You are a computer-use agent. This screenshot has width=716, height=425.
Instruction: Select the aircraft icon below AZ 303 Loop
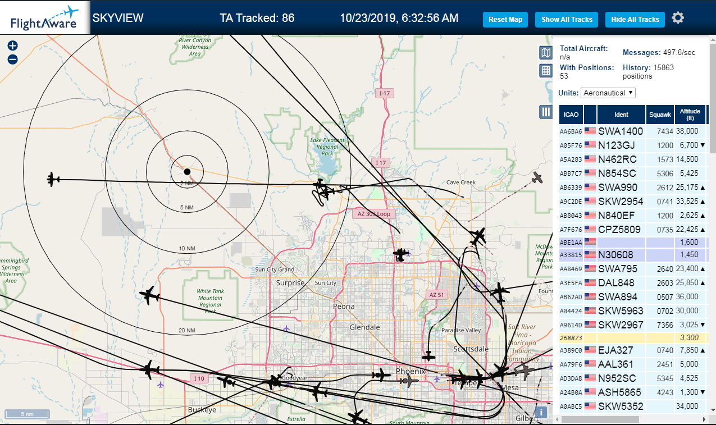[x=400, y=255]
